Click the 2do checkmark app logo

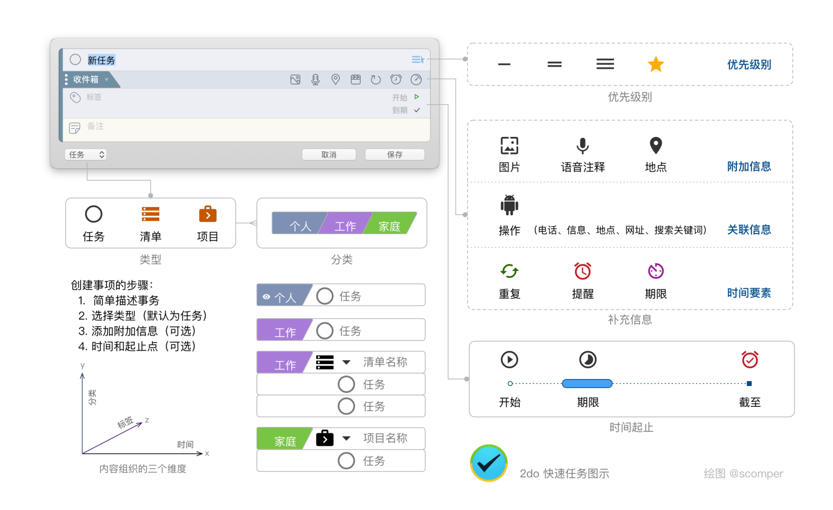click(488, 463)
